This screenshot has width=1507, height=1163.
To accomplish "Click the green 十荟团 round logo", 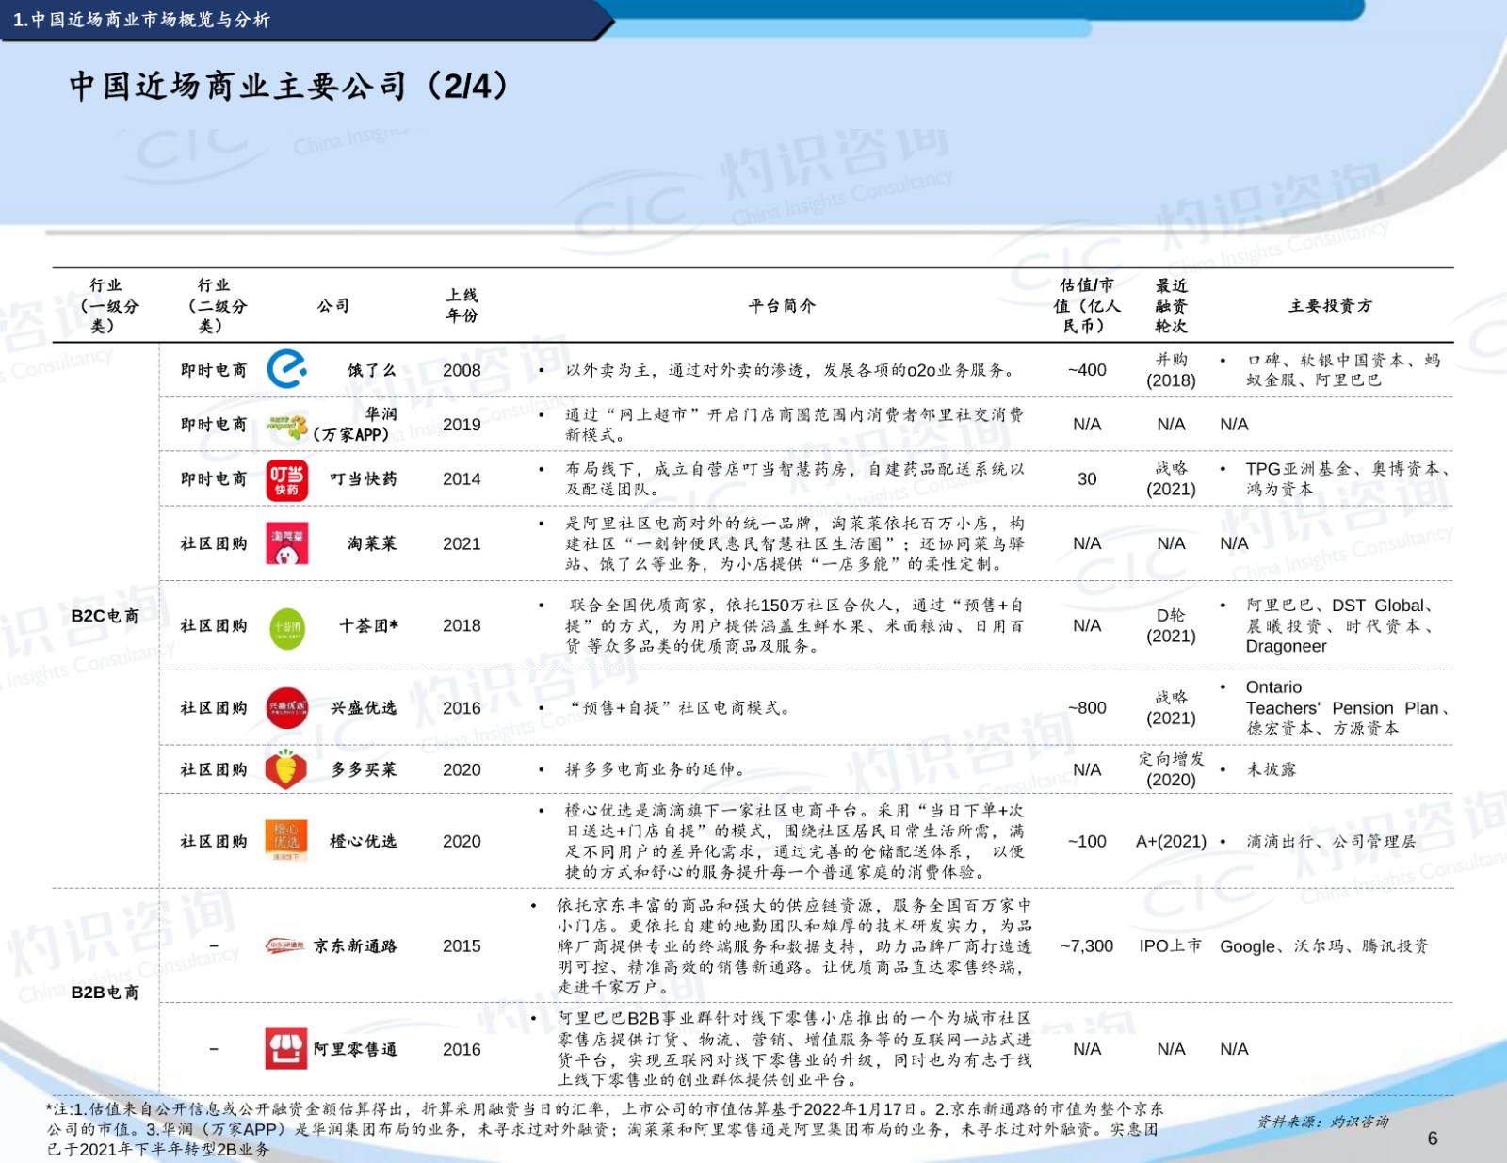I will pyautogui.click(x=286, y=628).
